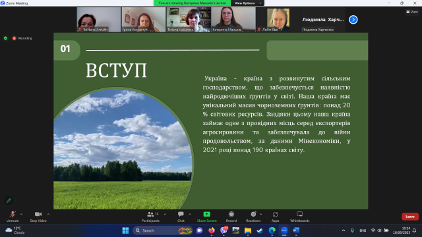Select Катерина Манько's video thumbnail
Viewport: 422px width, 237px height.
233,20
